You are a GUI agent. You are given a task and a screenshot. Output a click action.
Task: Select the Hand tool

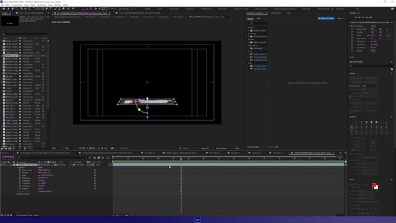pyautogui.click(x=12, y=9)
